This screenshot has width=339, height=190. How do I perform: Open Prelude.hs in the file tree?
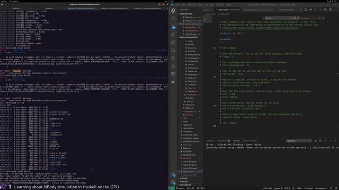(x=192, y=75)
